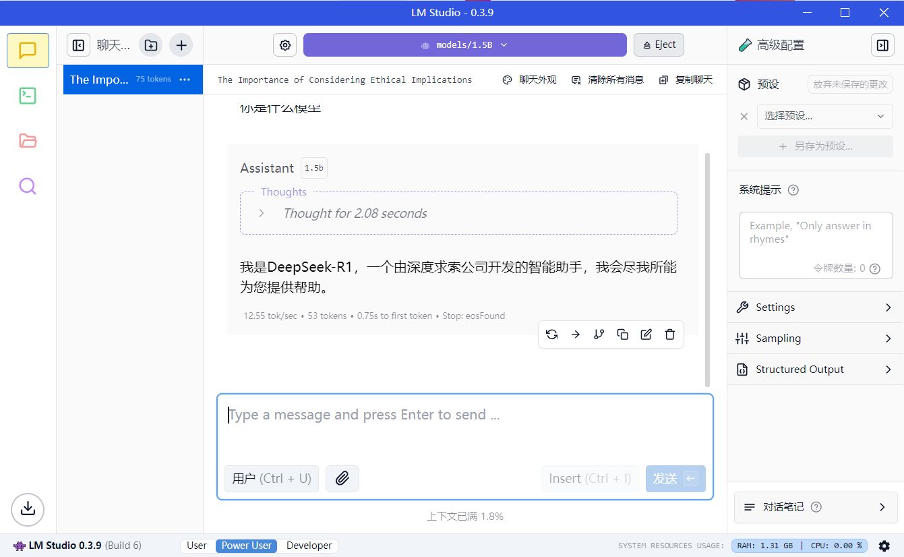Expand the Sampling section
904x557 pixels.
click(x=816, y=339)
